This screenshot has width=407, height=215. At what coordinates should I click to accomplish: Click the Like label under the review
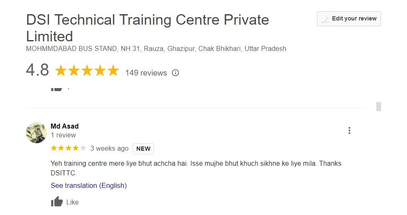pos(72,202)
